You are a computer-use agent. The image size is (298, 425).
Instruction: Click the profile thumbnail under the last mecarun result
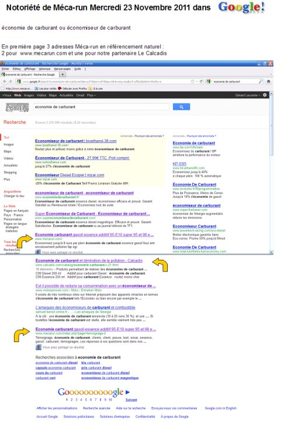(x=38, y=347)
